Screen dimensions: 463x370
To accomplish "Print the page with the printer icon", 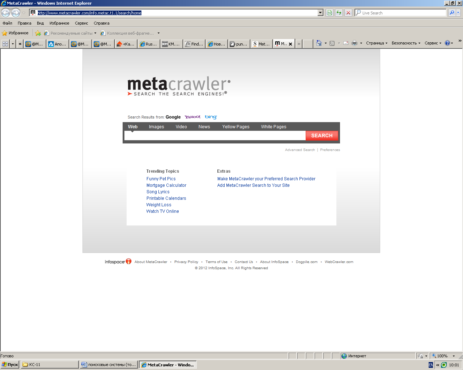I will point(354,43).
